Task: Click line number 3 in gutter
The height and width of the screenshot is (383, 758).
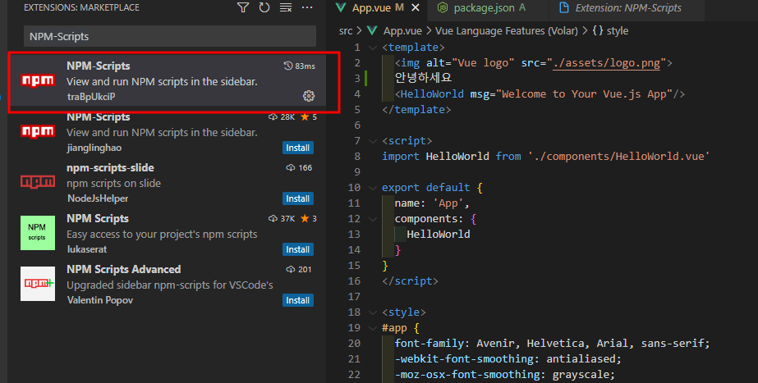Action: click(356, 78)
